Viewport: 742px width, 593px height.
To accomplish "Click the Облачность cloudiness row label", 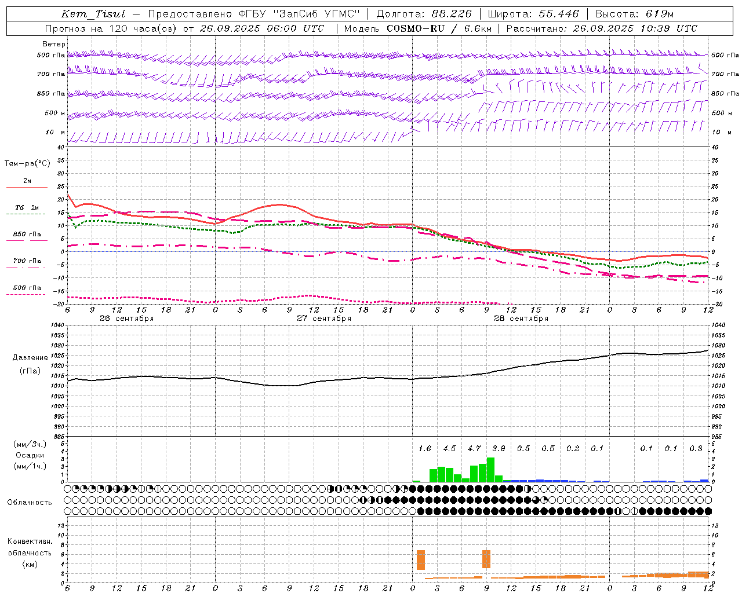I will point(30,503).
